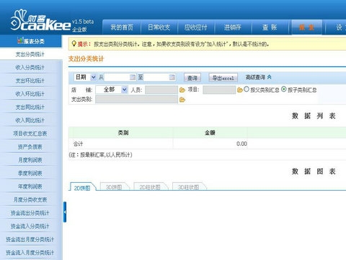Open 支出环比统计 in the sidebar
The image size is (346, 260).
pos(30,81)
